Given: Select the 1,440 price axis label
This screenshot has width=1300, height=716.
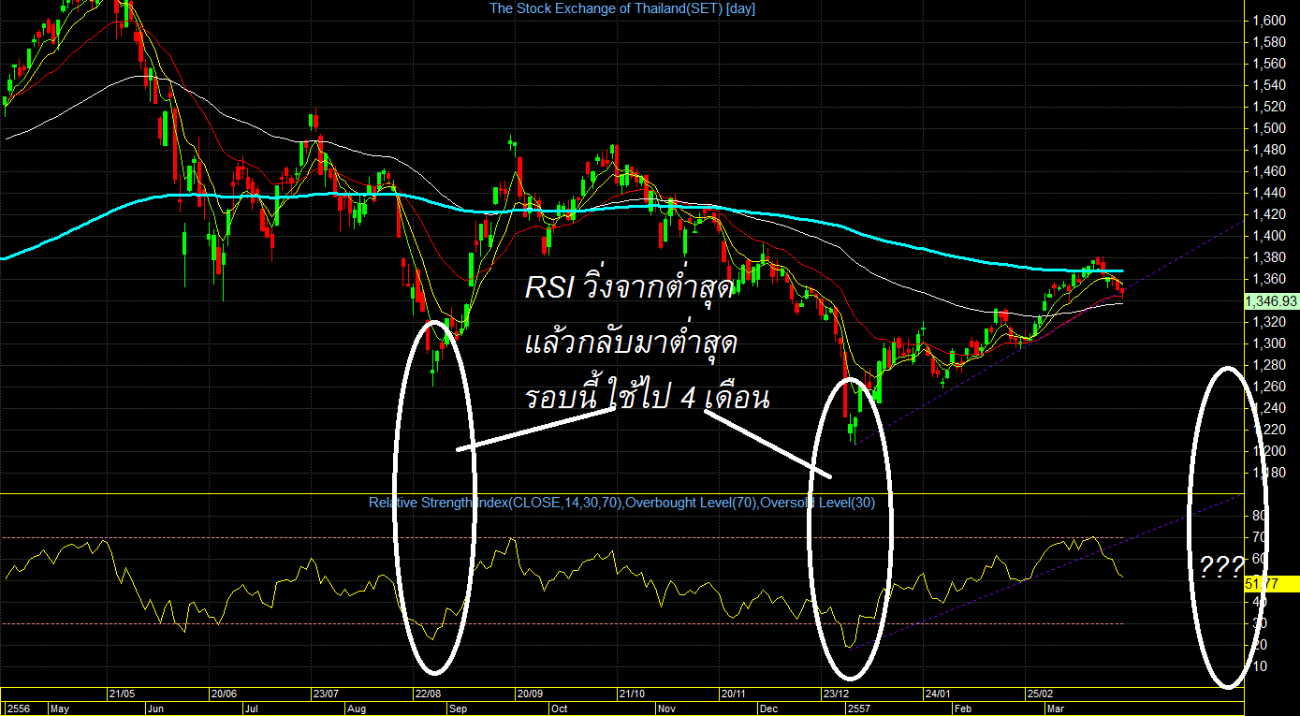Looking at the screenshot, I should click(1267, 193).
